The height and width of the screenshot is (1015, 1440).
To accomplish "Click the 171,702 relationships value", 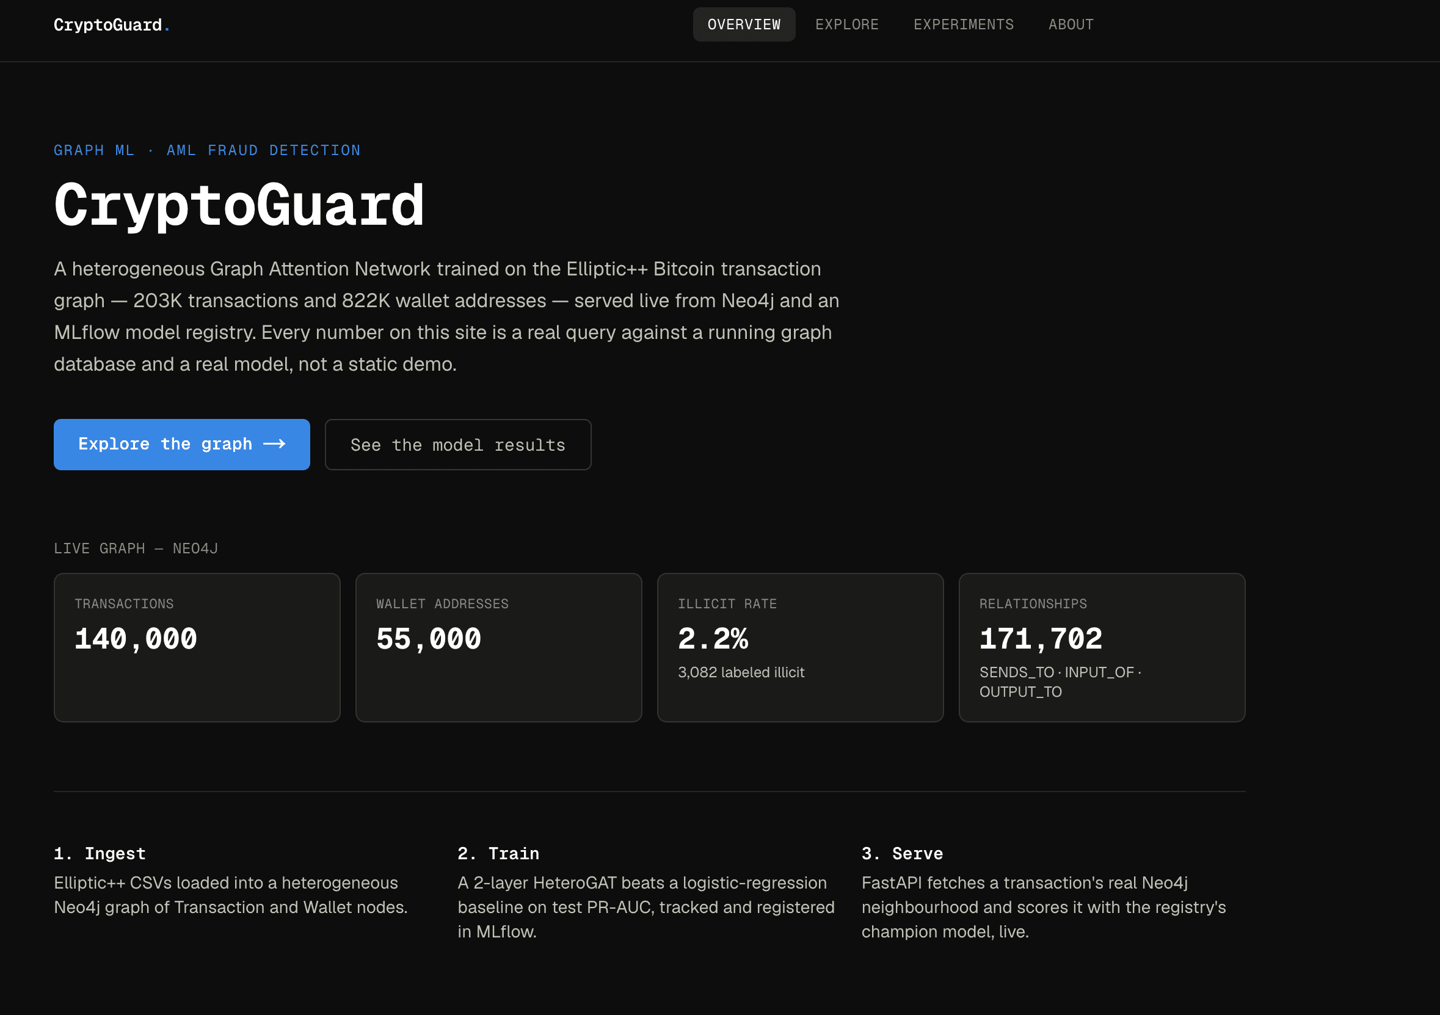I will [1041, 639].
